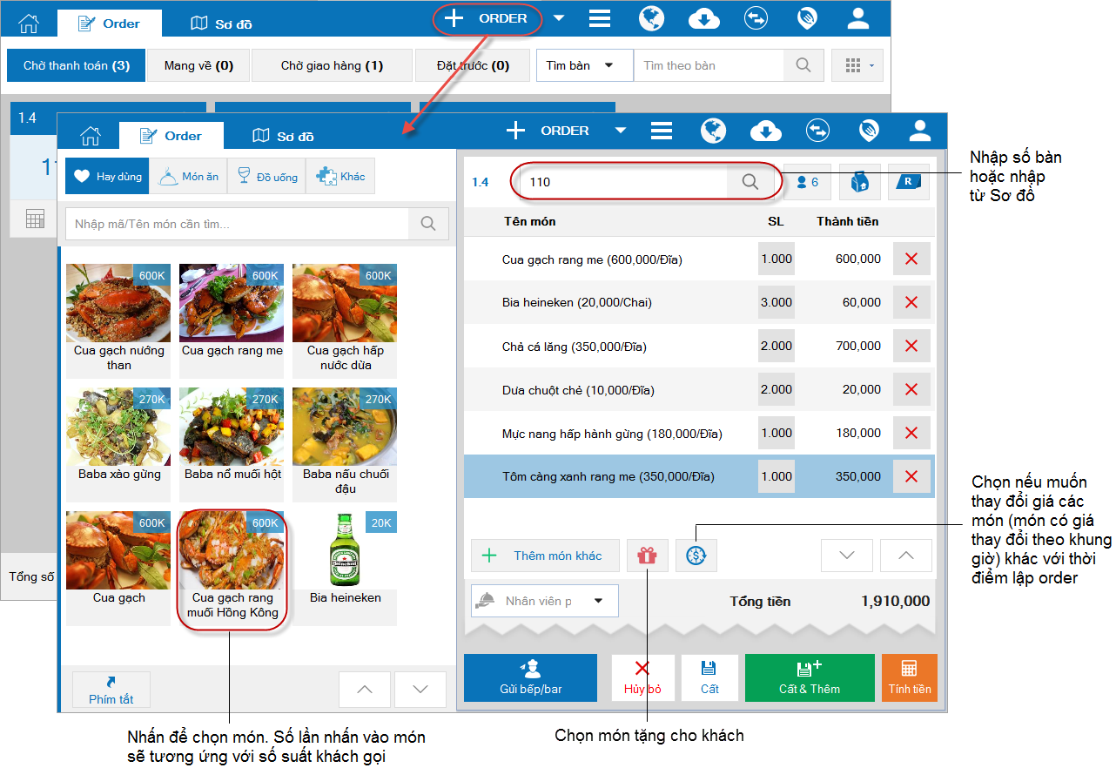Click the globe icon in the back window
Screen dimensions: 1116x768
pyautogui.click(x=651, y=18)
